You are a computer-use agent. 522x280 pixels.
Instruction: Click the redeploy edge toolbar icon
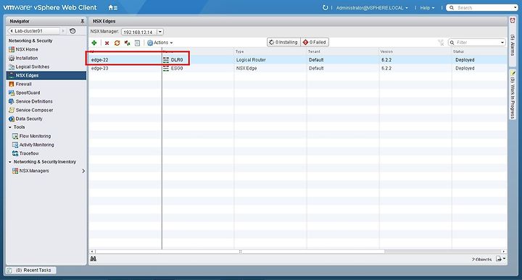(127, 43)
